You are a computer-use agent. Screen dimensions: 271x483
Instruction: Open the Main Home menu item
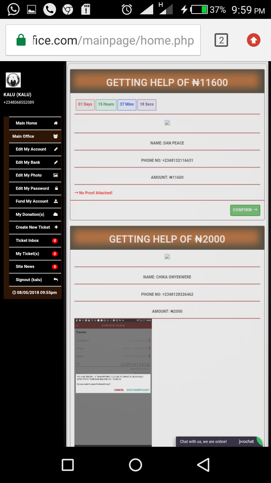[x=35, y=123]
